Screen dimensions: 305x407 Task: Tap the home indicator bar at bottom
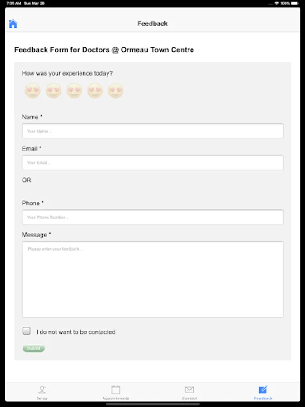152,404
